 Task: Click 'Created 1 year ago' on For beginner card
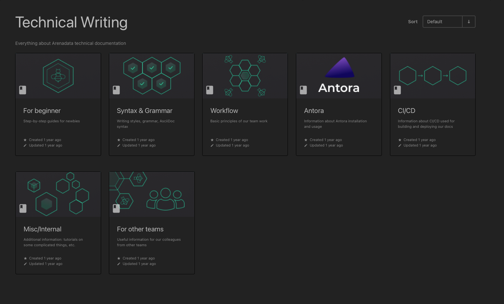[x=45, y=140]
